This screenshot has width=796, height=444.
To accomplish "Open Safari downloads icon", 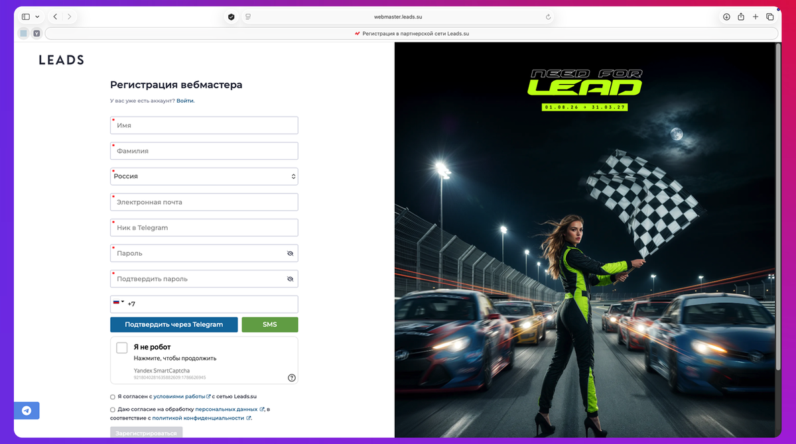I will [x=726, y=17].
